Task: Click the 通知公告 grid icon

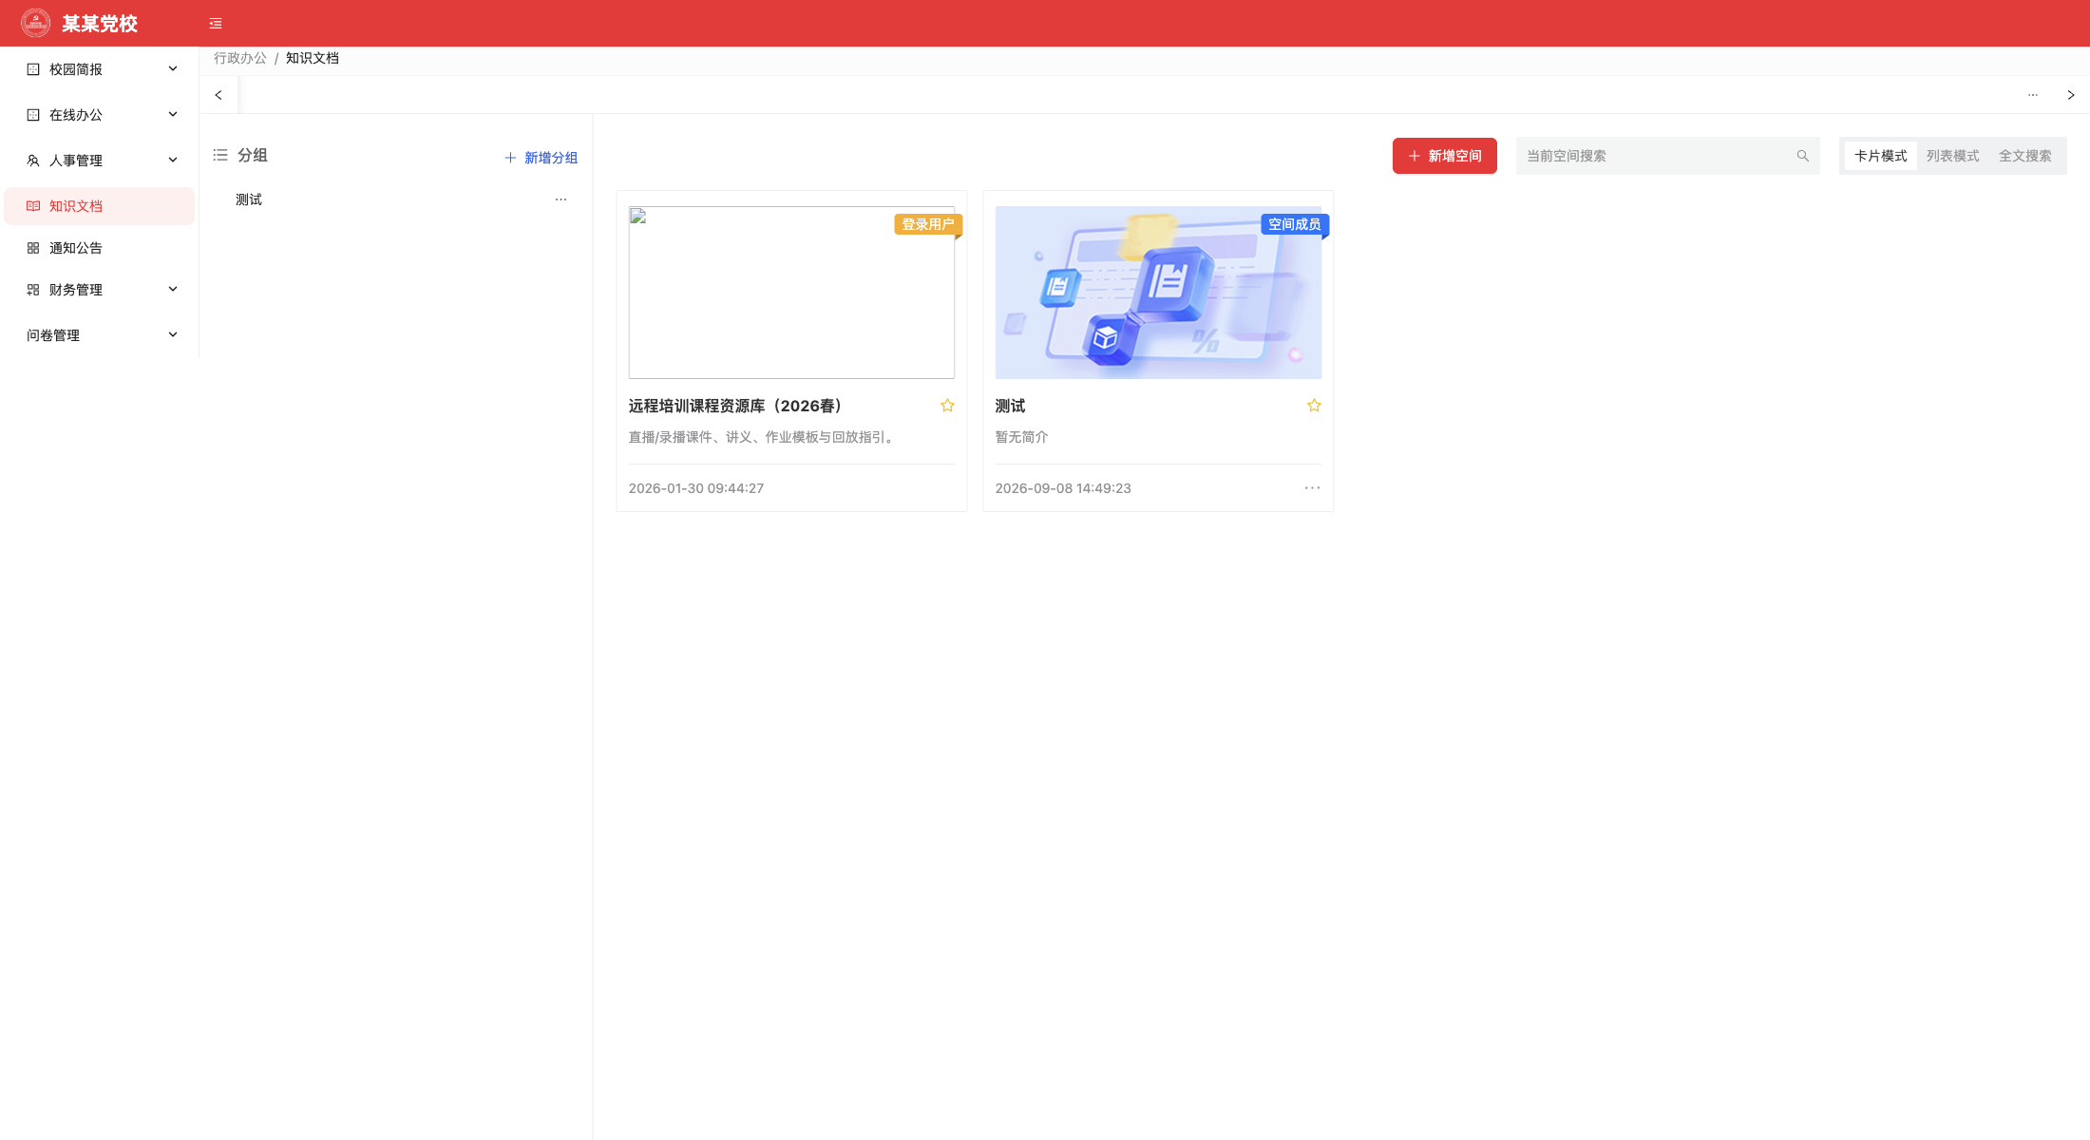Action: 33,248
